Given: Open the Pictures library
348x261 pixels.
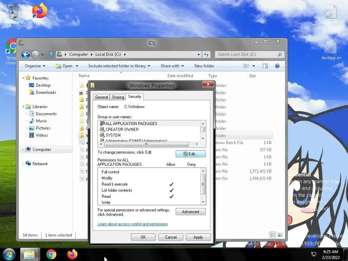Looking at the screenshot, I should pyautogui.click(x=40, y=128).
